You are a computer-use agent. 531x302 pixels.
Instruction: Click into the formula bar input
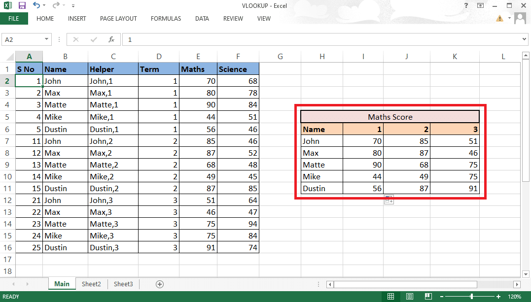click(321, 39)
